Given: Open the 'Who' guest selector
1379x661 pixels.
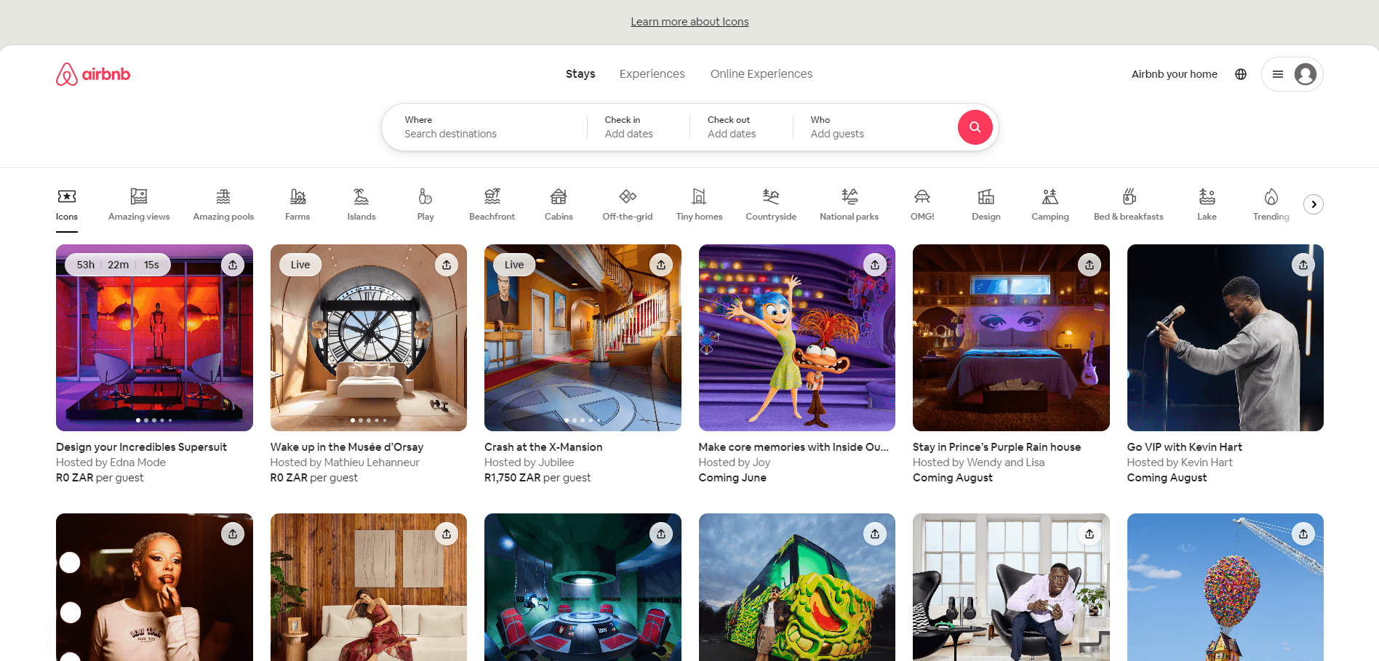Looking at the screenshot, I should [x=836, y=127].
